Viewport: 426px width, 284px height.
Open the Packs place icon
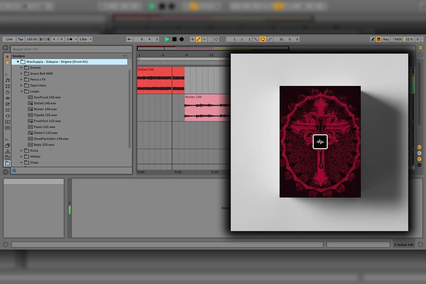pos(7,146)
